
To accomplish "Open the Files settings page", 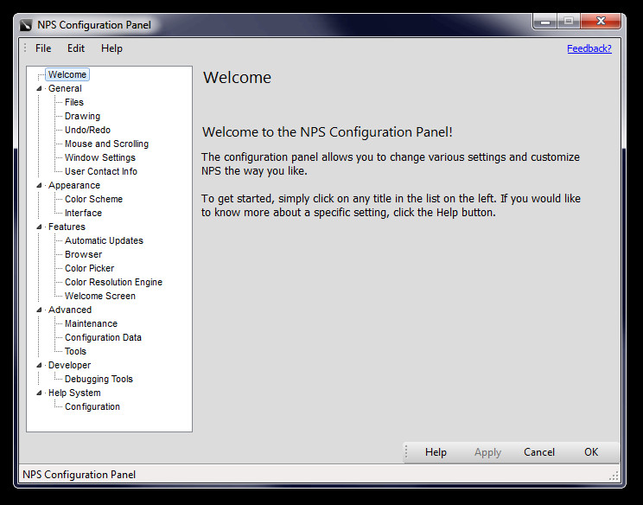I will 73,102.
